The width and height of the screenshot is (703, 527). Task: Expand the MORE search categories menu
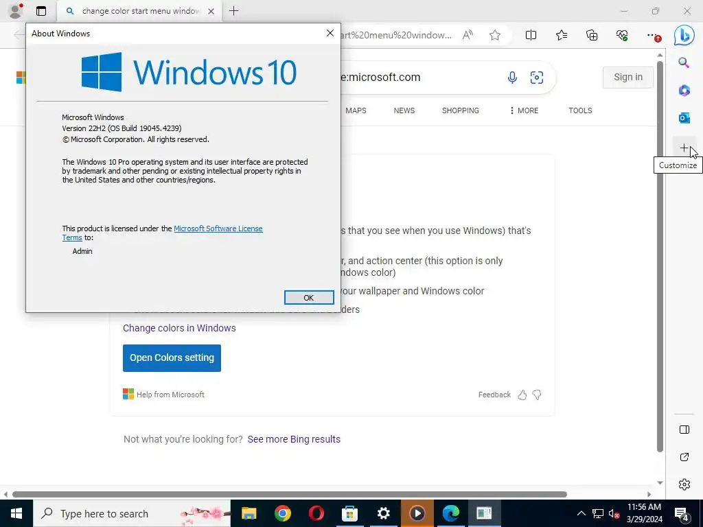524,110
